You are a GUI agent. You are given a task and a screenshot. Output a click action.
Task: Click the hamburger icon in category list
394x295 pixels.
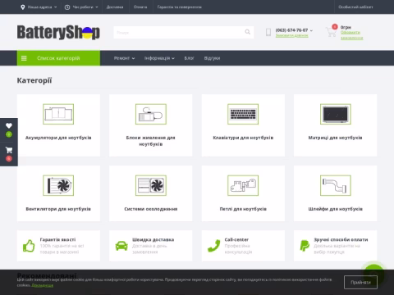point(24,58)
